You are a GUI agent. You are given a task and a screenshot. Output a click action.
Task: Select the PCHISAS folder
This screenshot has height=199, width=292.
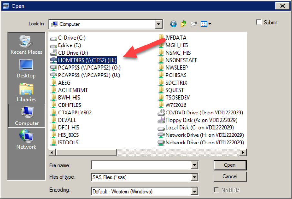172,75
